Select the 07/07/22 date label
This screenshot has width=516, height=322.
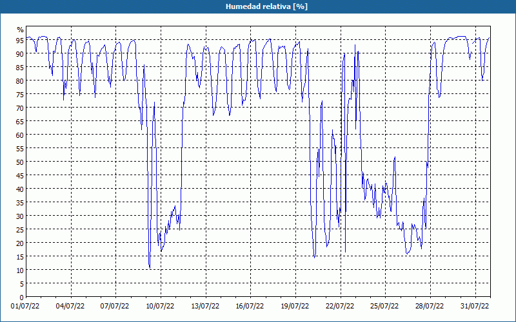115,307
